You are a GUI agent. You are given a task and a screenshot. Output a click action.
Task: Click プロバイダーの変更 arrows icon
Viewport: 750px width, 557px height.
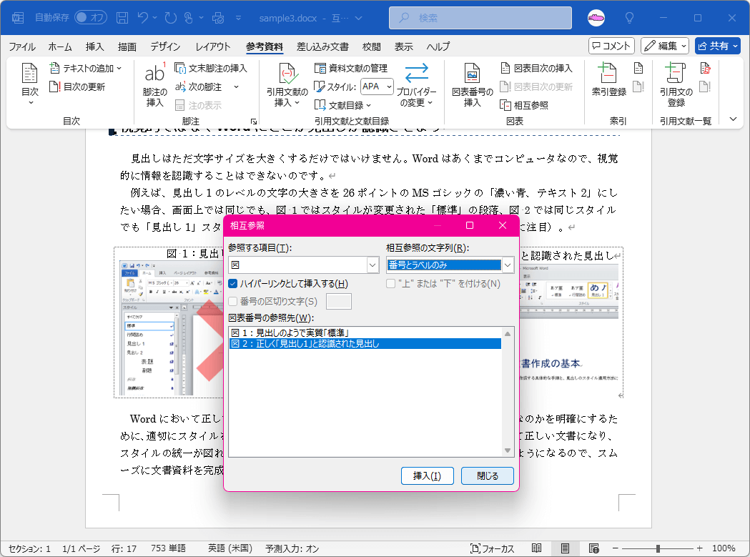click(x=416, y=73)
